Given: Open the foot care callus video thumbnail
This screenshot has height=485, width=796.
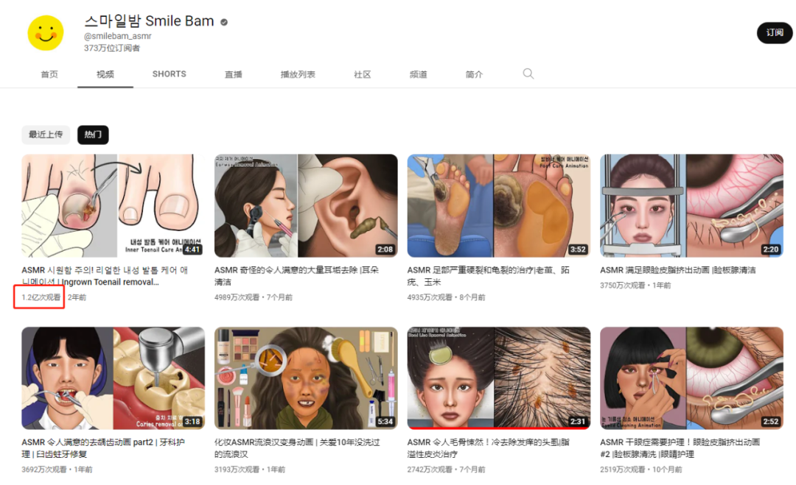Looking at the screenshot, I should pyautogui.click(x=498, y=205).
